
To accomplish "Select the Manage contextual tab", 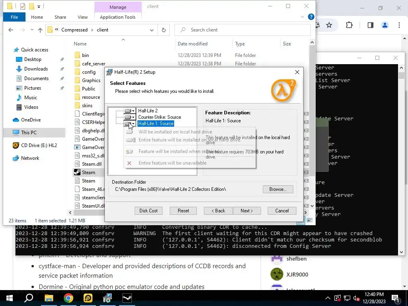I will [118, 7].
